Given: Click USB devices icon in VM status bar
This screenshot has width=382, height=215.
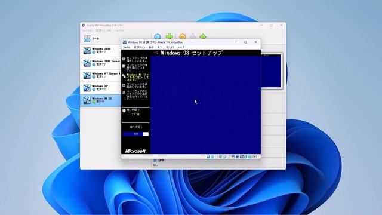Looking at the screenshot, I should [x=225, y=156].
